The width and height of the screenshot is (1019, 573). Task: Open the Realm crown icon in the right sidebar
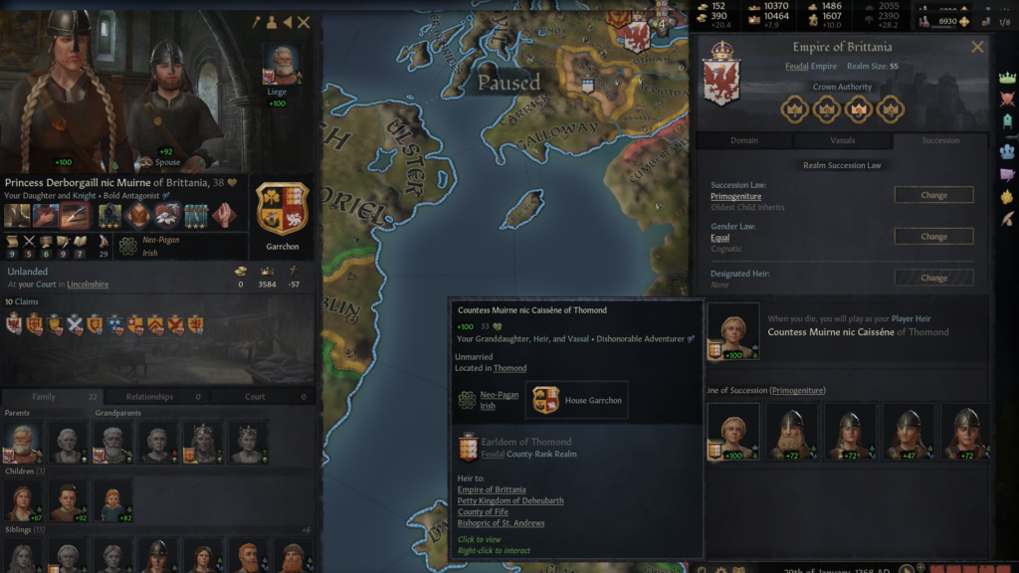[1007, 78]
